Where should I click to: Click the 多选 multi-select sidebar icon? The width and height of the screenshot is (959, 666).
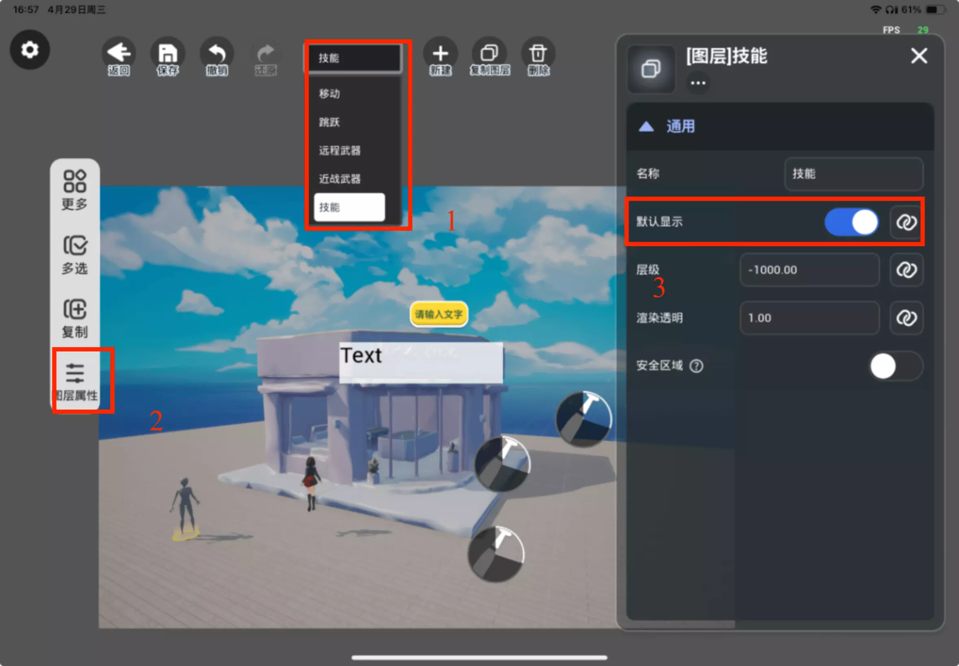75,254
